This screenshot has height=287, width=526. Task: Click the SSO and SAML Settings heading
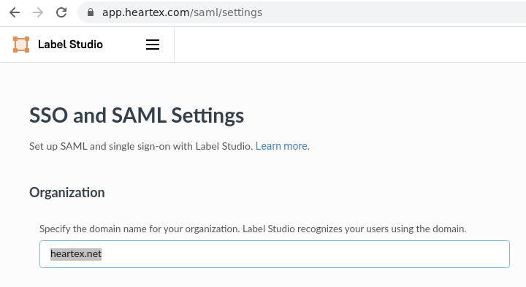pyautogui.click(x=137, y=115)
